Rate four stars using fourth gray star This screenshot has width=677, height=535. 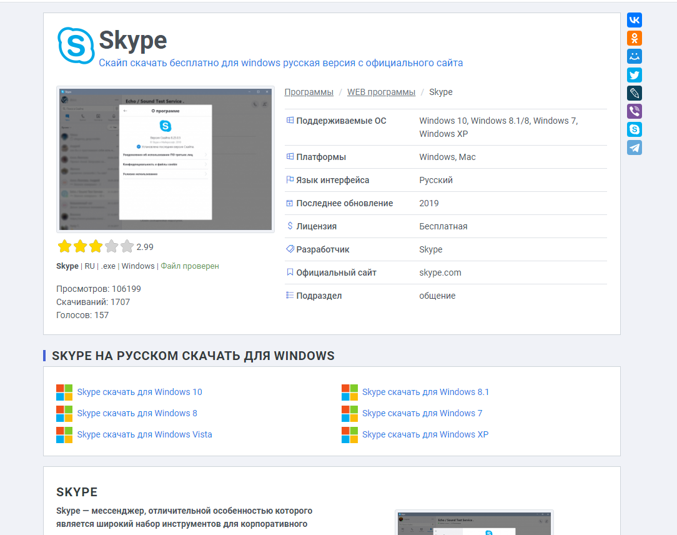(x=111, y=246)
